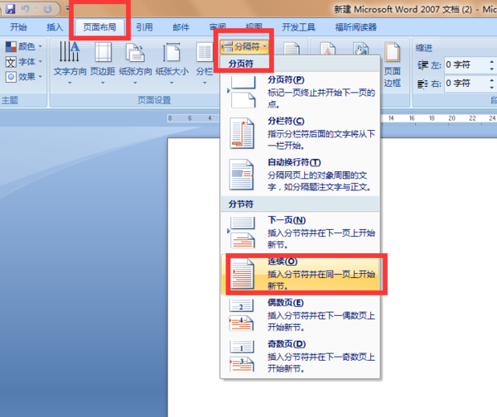497x417 pixels.
Task: Switch to the 邮件 ribbon tab
Action: 181,27
